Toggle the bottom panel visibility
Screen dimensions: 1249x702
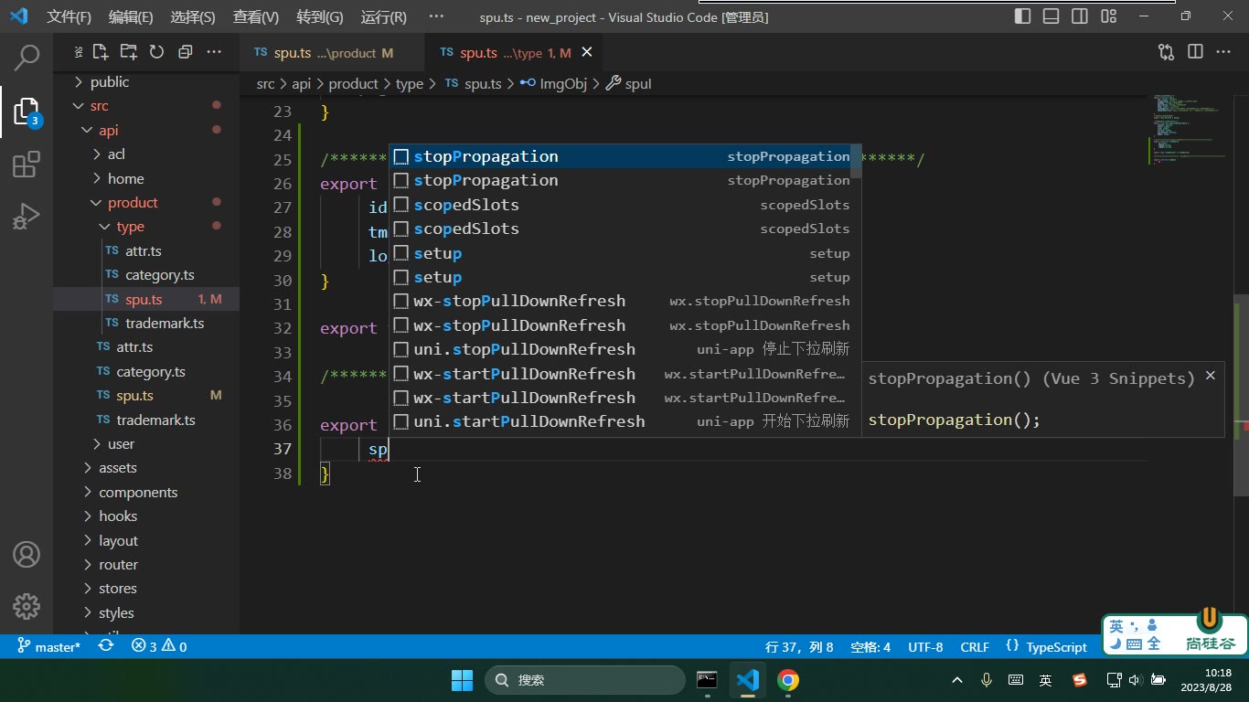coord(1052,16)
